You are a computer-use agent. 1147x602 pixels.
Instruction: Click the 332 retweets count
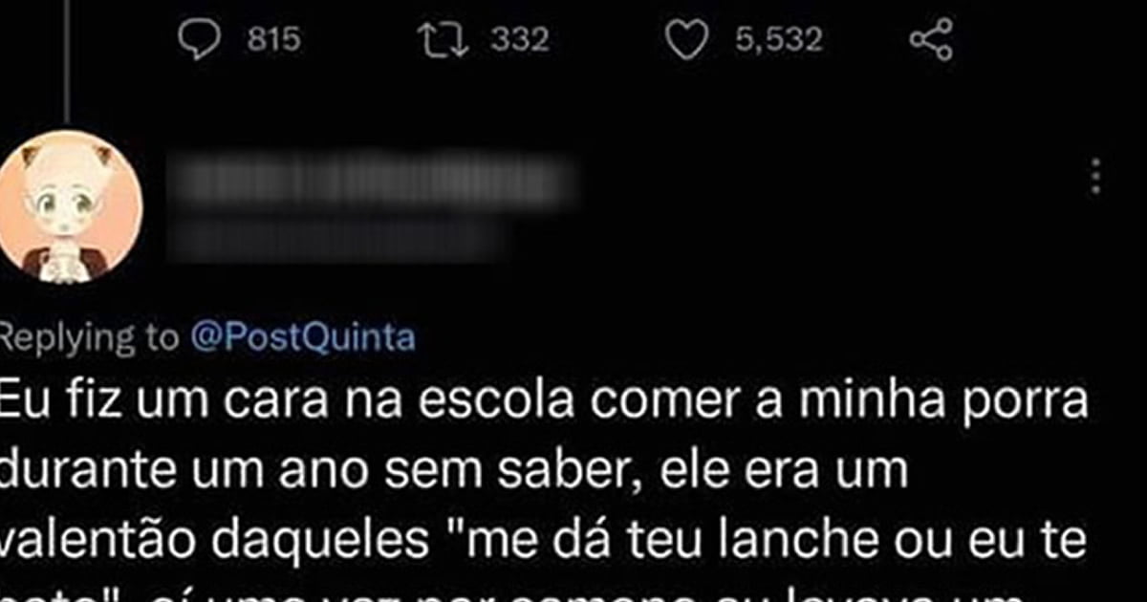point(520,40)
